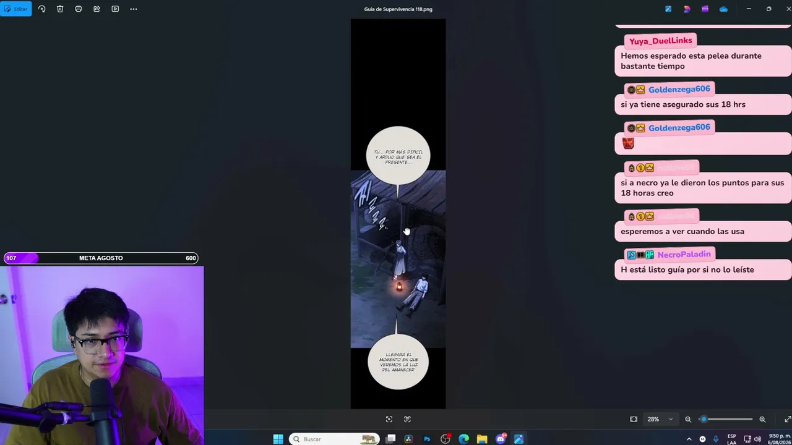The height and width of the screenshot is (445, 792).
Task: Click the 'META AGOSTO' goal bar label
Action: click(101, 258)
